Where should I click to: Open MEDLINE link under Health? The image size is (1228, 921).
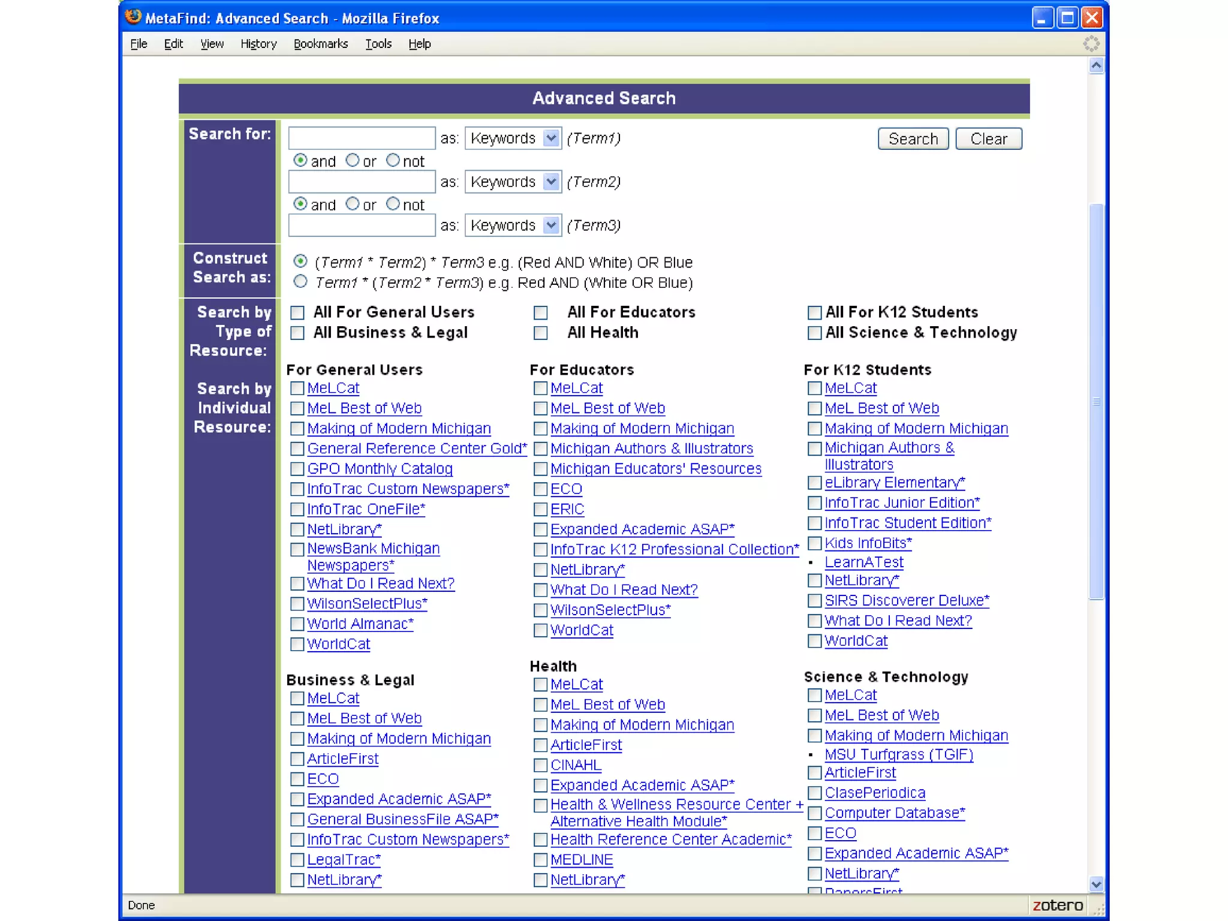(582, 860)
